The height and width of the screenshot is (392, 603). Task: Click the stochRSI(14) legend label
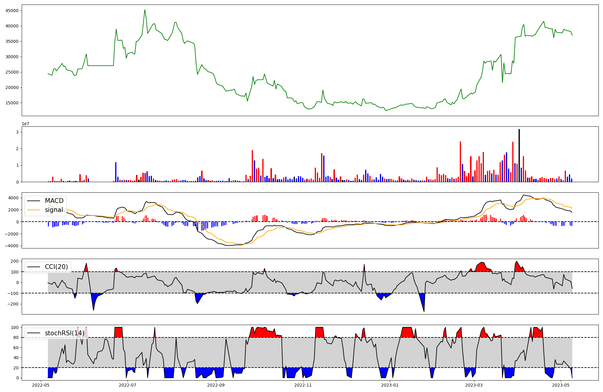pos(65,333)
